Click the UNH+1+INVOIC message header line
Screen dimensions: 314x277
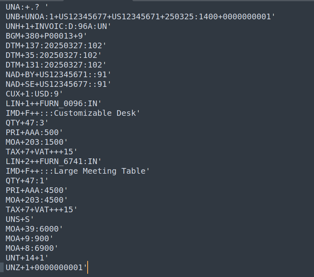coord(58,27)
